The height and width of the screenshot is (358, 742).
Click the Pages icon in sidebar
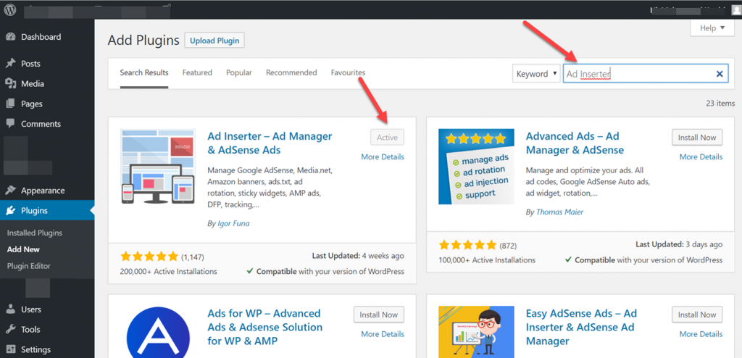(10, 104)
